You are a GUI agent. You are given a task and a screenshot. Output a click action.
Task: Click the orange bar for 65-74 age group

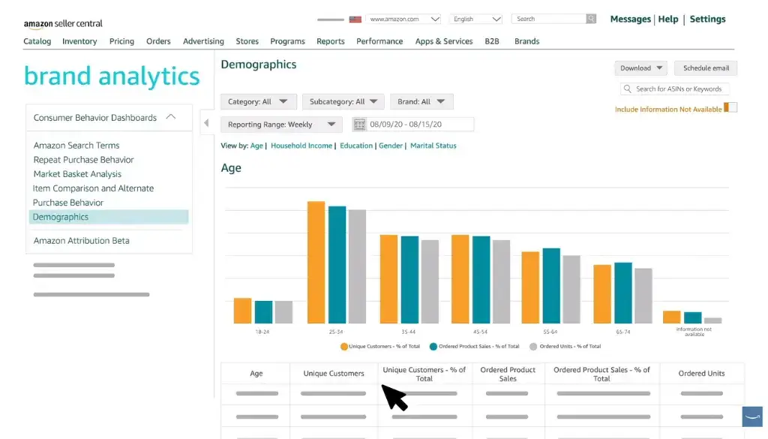pyautogui.click(x=602, y=294)
